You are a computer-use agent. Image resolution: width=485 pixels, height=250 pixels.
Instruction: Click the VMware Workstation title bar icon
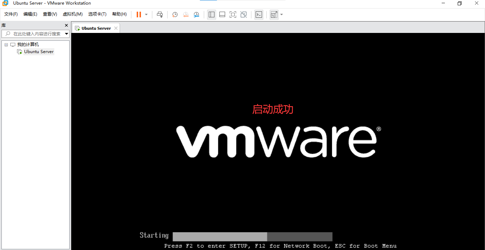(x=5, y=3)
